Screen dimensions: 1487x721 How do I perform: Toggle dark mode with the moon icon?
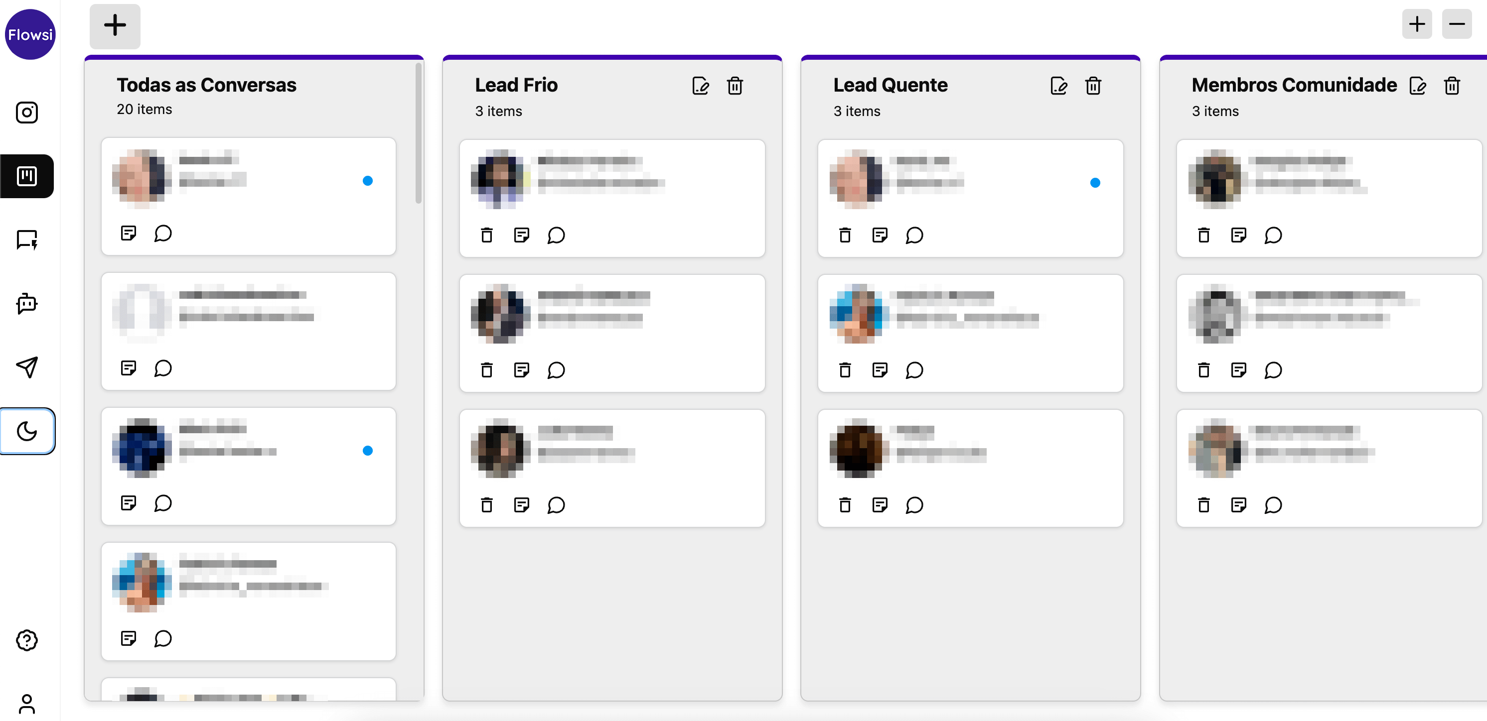pos(26,431)
